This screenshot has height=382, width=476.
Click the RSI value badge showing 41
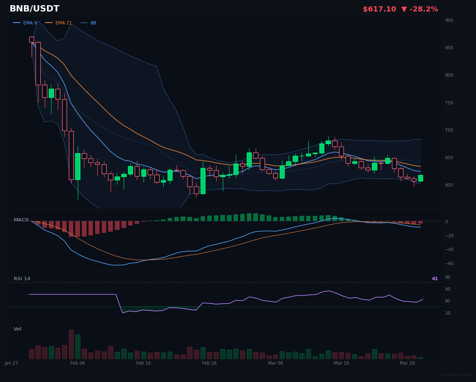(x=435, y=278)
